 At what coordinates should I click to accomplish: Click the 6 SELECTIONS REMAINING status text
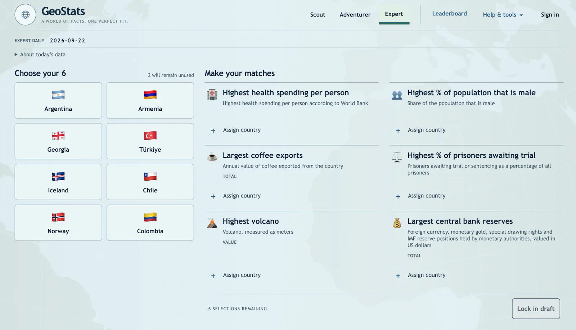pos(238,309)
